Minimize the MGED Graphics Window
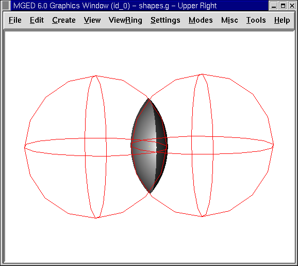The width and height of the screenshot is (298, 266). click(274, 6)
